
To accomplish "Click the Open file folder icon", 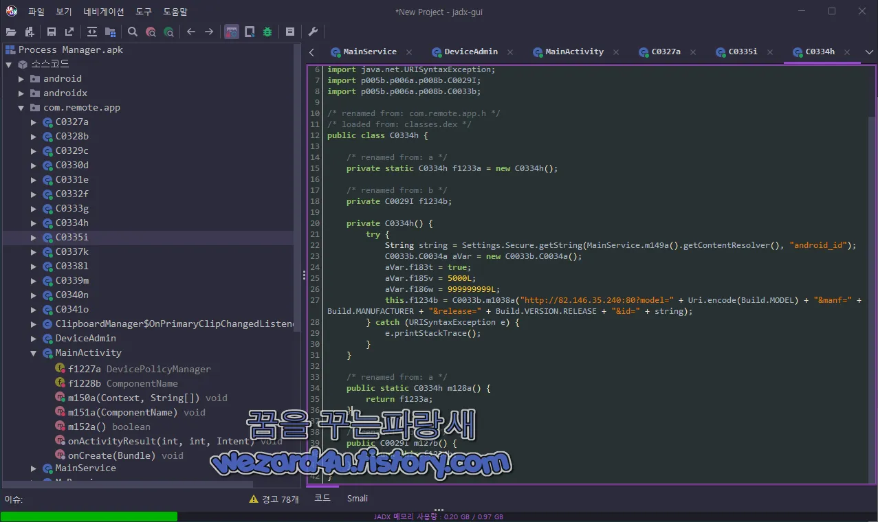I will tap(10, 32).
